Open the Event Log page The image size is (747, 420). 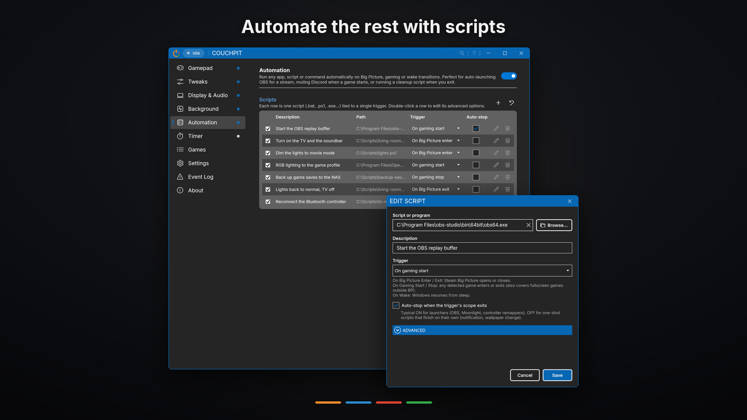[208, 177]
